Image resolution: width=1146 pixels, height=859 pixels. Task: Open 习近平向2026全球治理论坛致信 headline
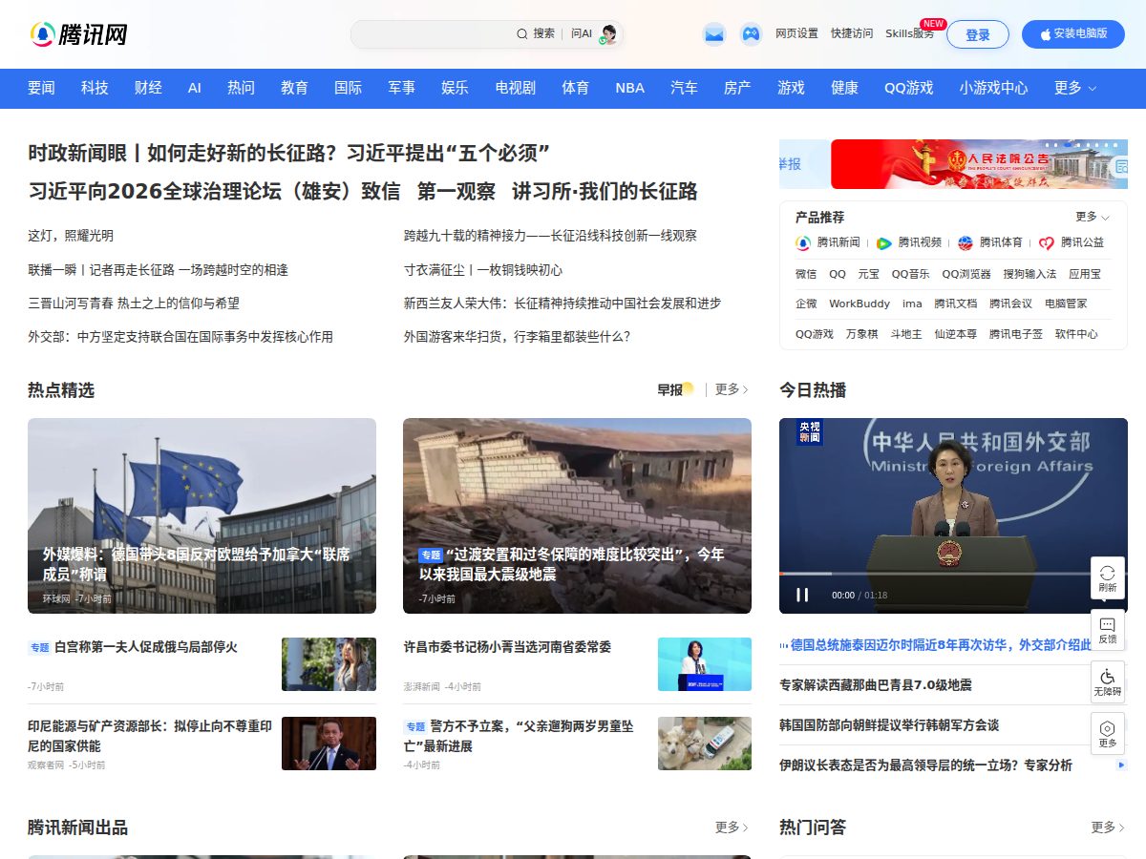[x=215, y=191]
